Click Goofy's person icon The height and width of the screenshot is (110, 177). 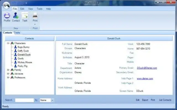click(x=15, y=58)
